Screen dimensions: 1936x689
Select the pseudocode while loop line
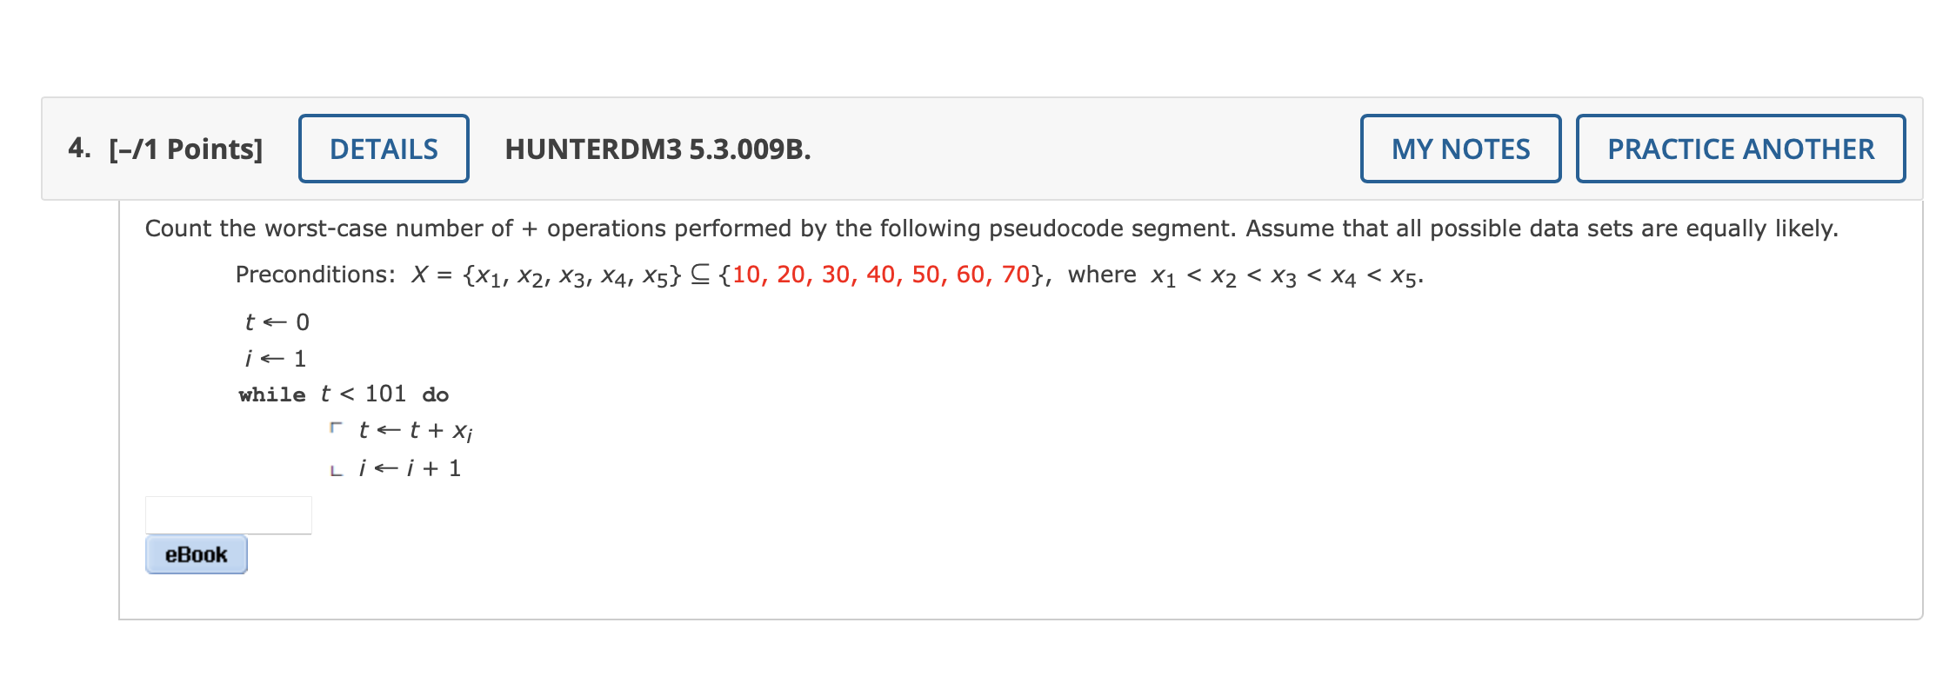click(344, 394)
